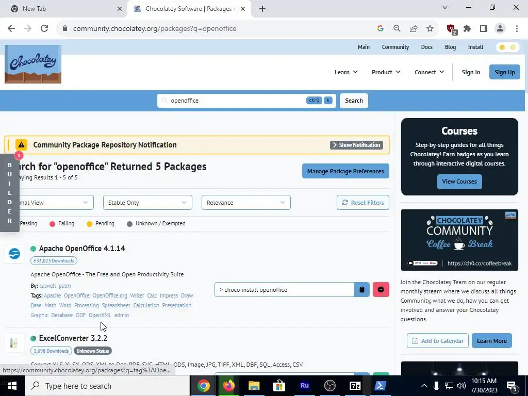Screen dimensions: 528x396
Task: Focus the openoffice search field
Action: click(x=246, y=101)
